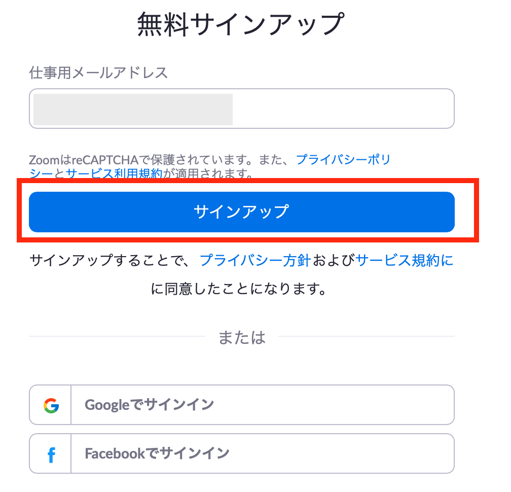The width and height of the screenshot is (511, 492).
Task: Open the サービス利用規約 link
Action: click(114, 173)
